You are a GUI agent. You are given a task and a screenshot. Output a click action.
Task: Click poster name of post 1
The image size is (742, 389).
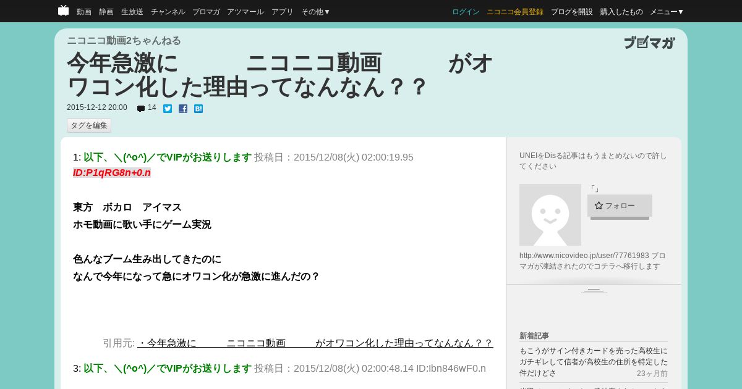pos(168,157)
